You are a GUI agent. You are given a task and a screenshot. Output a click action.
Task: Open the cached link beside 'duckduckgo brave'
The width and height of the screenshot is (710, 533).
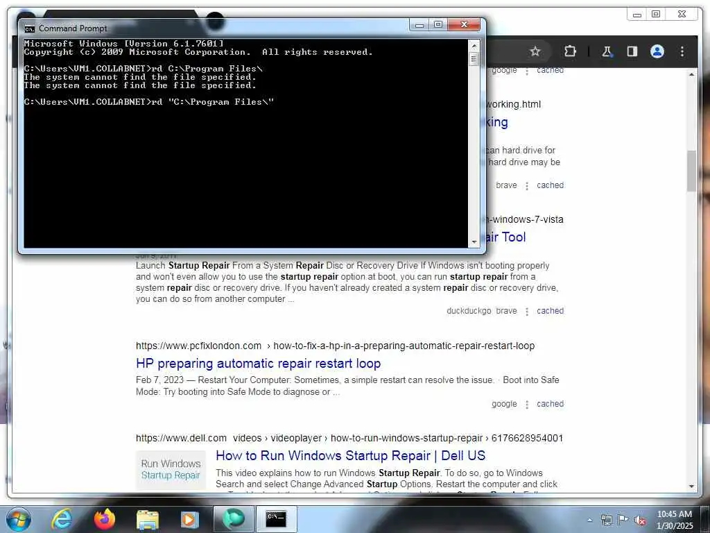550,311
